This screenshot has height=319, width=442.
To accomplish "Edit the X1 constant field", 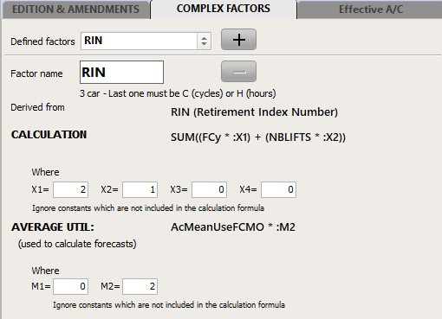I will [70, 189].
